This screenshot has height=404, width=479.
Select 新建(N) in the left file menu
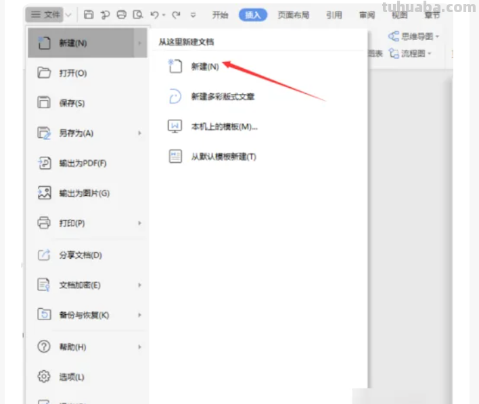point(87,43)
